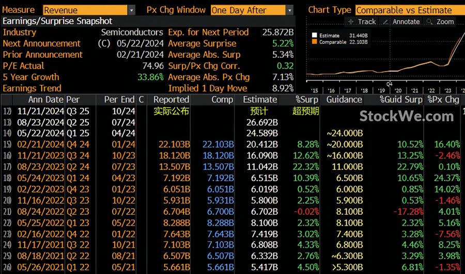Select the Revenue measure field
Viewport: 465px width, 274px height.
[85, 10]
